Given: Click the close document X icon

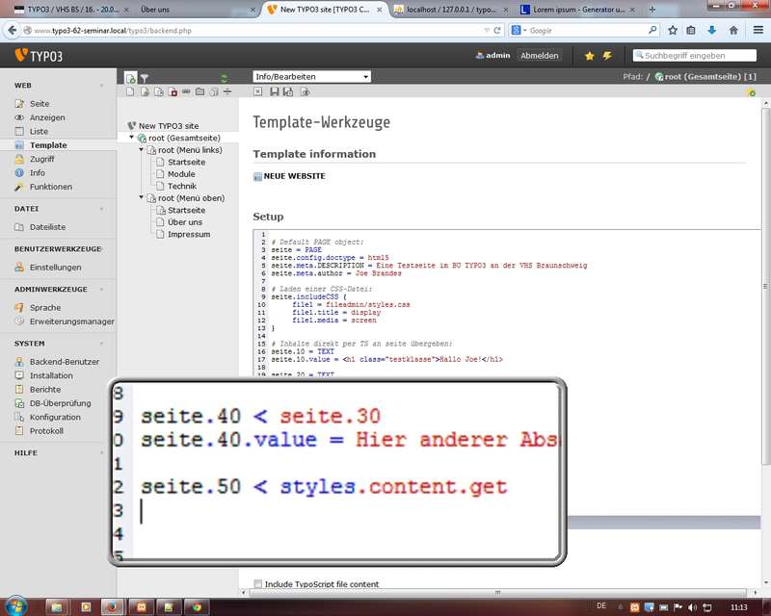Looking at the screenshot, I should [257, 92].
